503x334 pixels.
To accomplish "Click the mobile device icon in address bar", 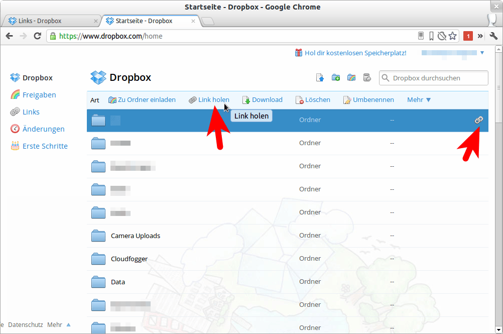I will tap(421, 36).
